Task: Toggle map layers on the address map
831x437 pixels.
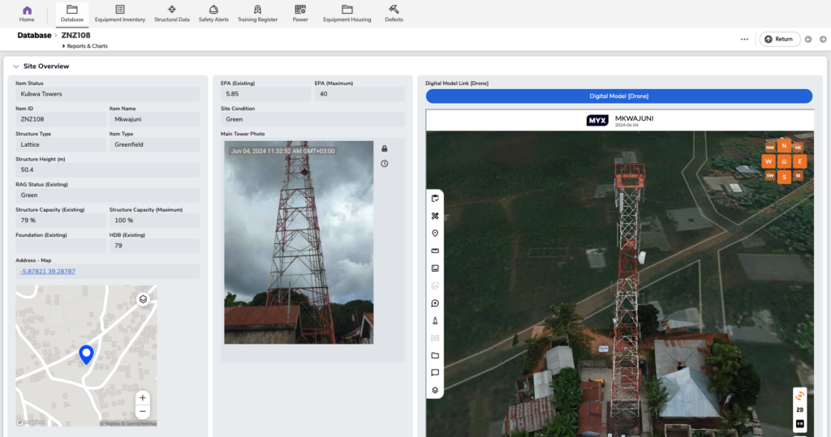Action: coord(143,299)
